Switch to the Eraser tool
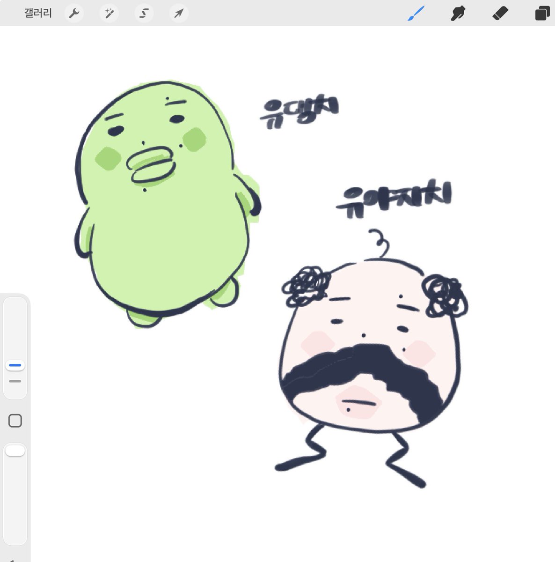The image size is (555, 562). point(499,13)
